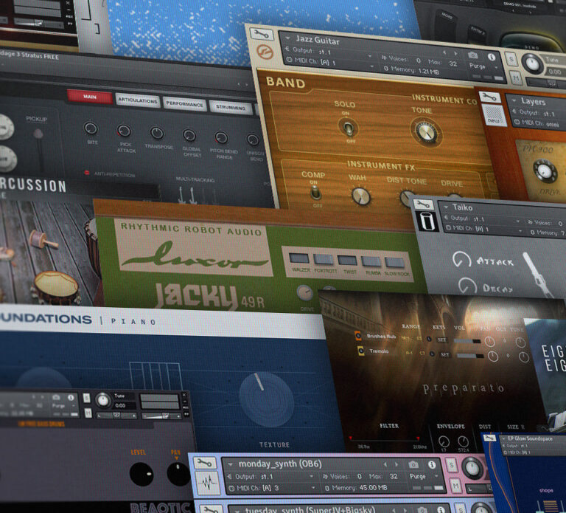Switch to the STRUMMING tab
Viewport: 566px width, 513px height.
point(231,107)
